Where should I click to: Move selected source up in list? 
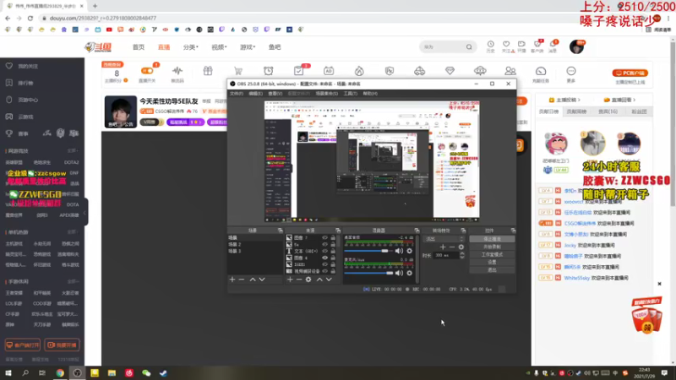click(x=319, y=280)
